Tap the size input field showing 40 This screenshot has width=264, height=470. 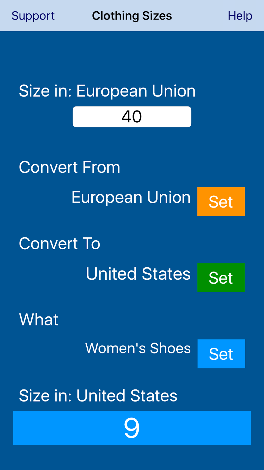click(x=132, y=117)
